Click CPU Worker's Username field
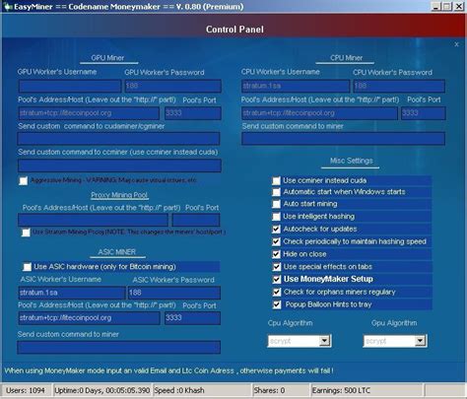The height and width of the screenshot is (399, 467). coord(296,87)
